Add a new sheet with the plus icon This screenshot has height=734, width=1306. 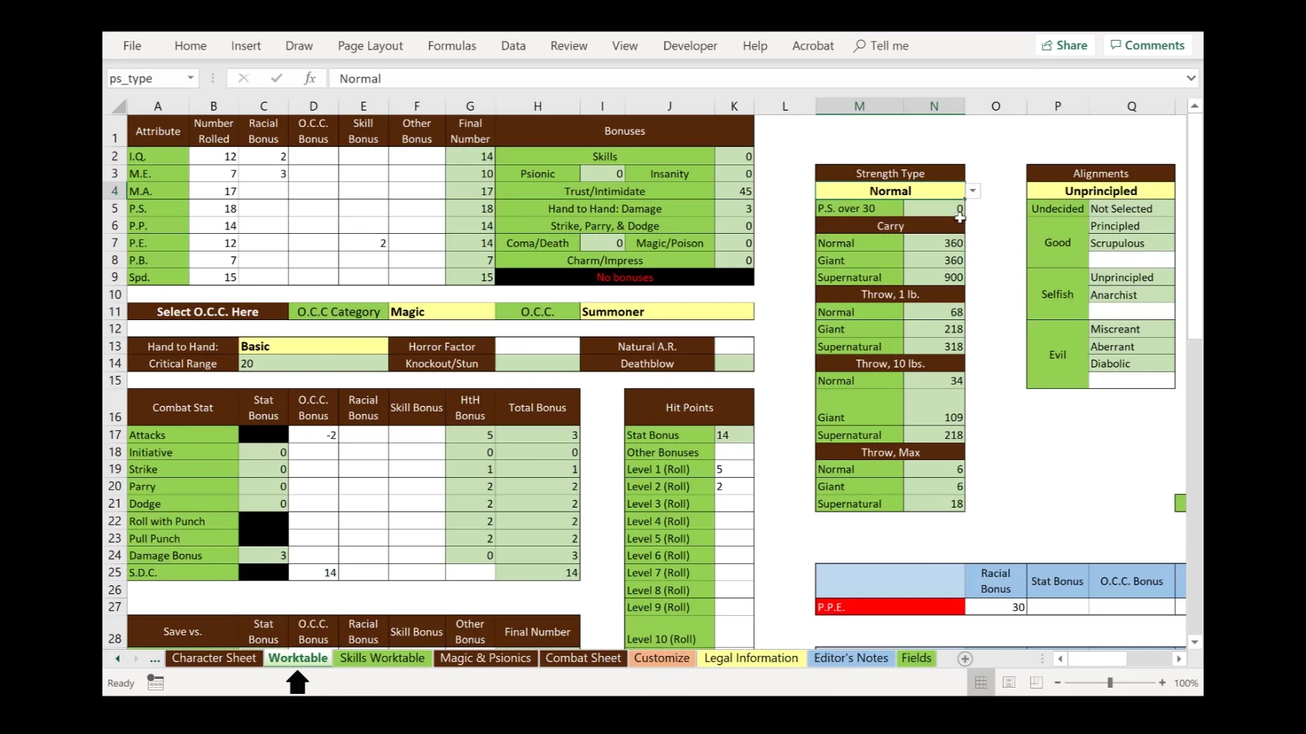click(x=965, y=659)
